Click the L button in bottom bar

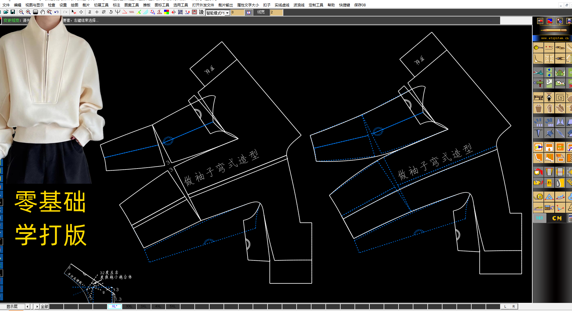[505, 306]
